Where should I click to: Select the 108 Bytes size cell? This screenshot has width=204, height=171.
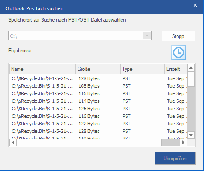(x=89, y=86)
